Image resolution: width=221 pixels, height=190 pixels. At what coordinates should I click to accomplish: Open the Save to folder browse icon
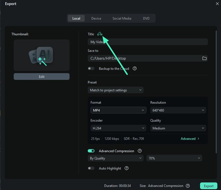(x=204, y=58)
